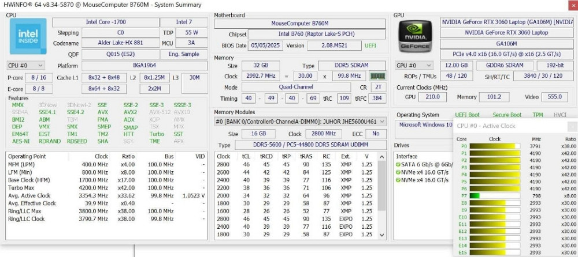This screenshot has height=257, width=578.
Task: Click the L3 cache 30M field
Action: point(194,83)
